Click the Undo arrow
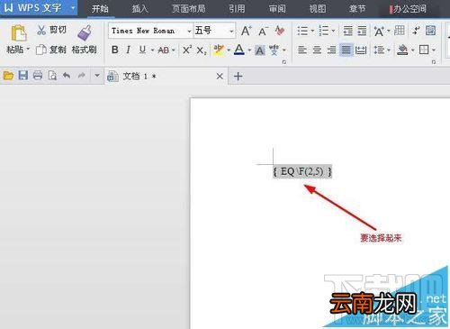The image size is (450, 329). pos(67,76)
